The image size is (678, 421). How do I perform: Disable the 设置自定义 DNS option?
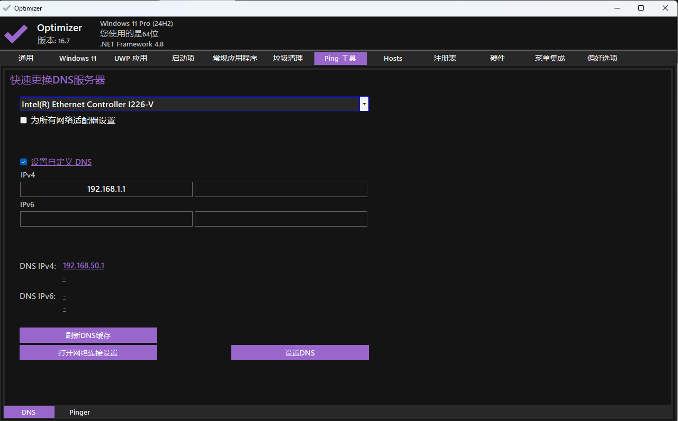coord(23,162)
